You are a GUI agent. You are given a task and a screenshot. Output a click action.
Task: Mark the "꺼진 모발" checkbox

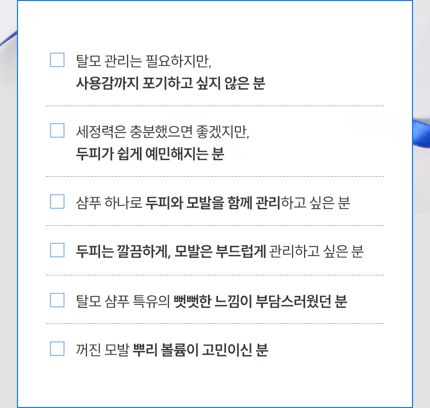click(x=57, y=348)
